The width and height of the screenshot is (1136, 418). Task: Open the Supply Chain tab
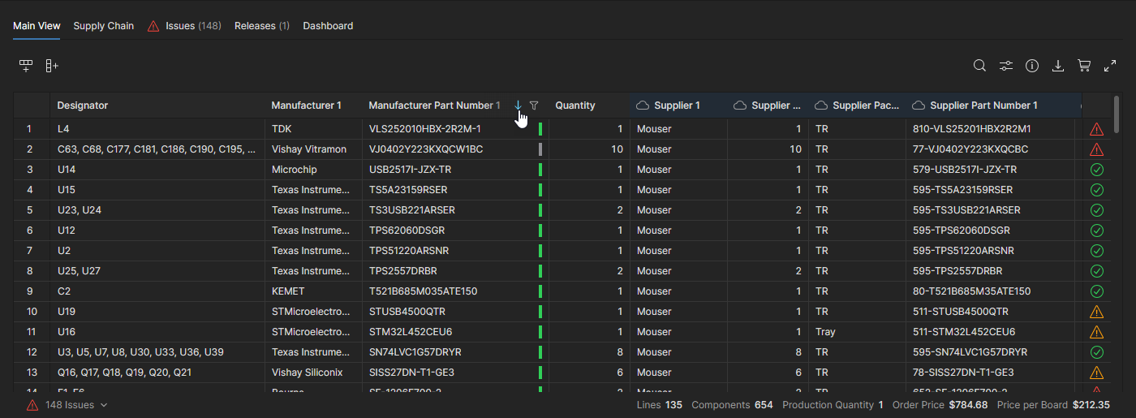tap(104, 26)
